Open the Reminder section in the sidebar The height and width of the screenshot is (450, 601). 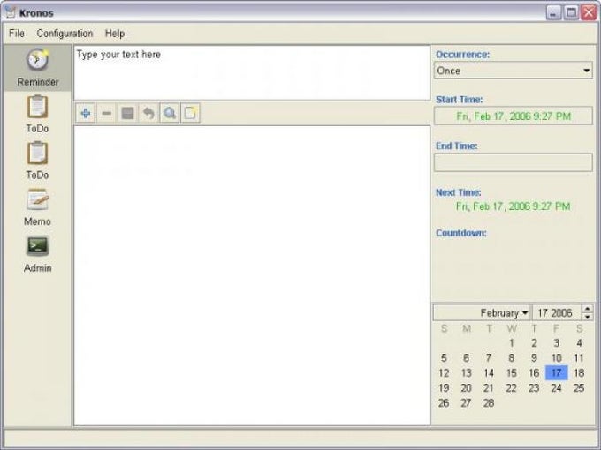point(37,68)
